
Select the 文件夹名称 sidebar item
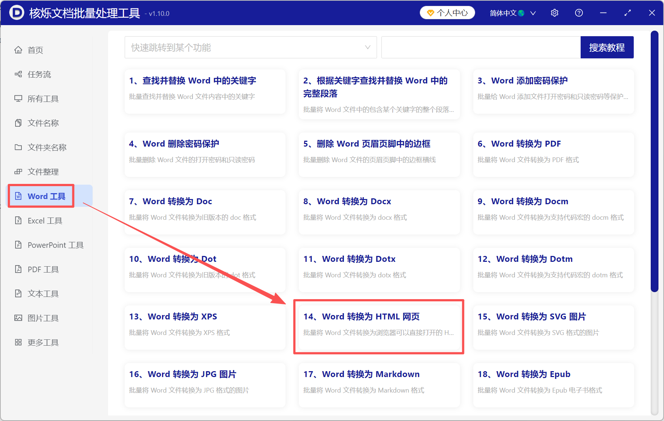(46, 147)
